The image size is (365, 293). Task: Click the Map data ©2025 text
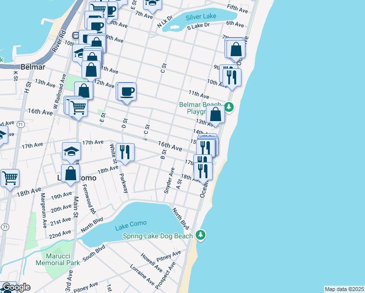(344, 289)
